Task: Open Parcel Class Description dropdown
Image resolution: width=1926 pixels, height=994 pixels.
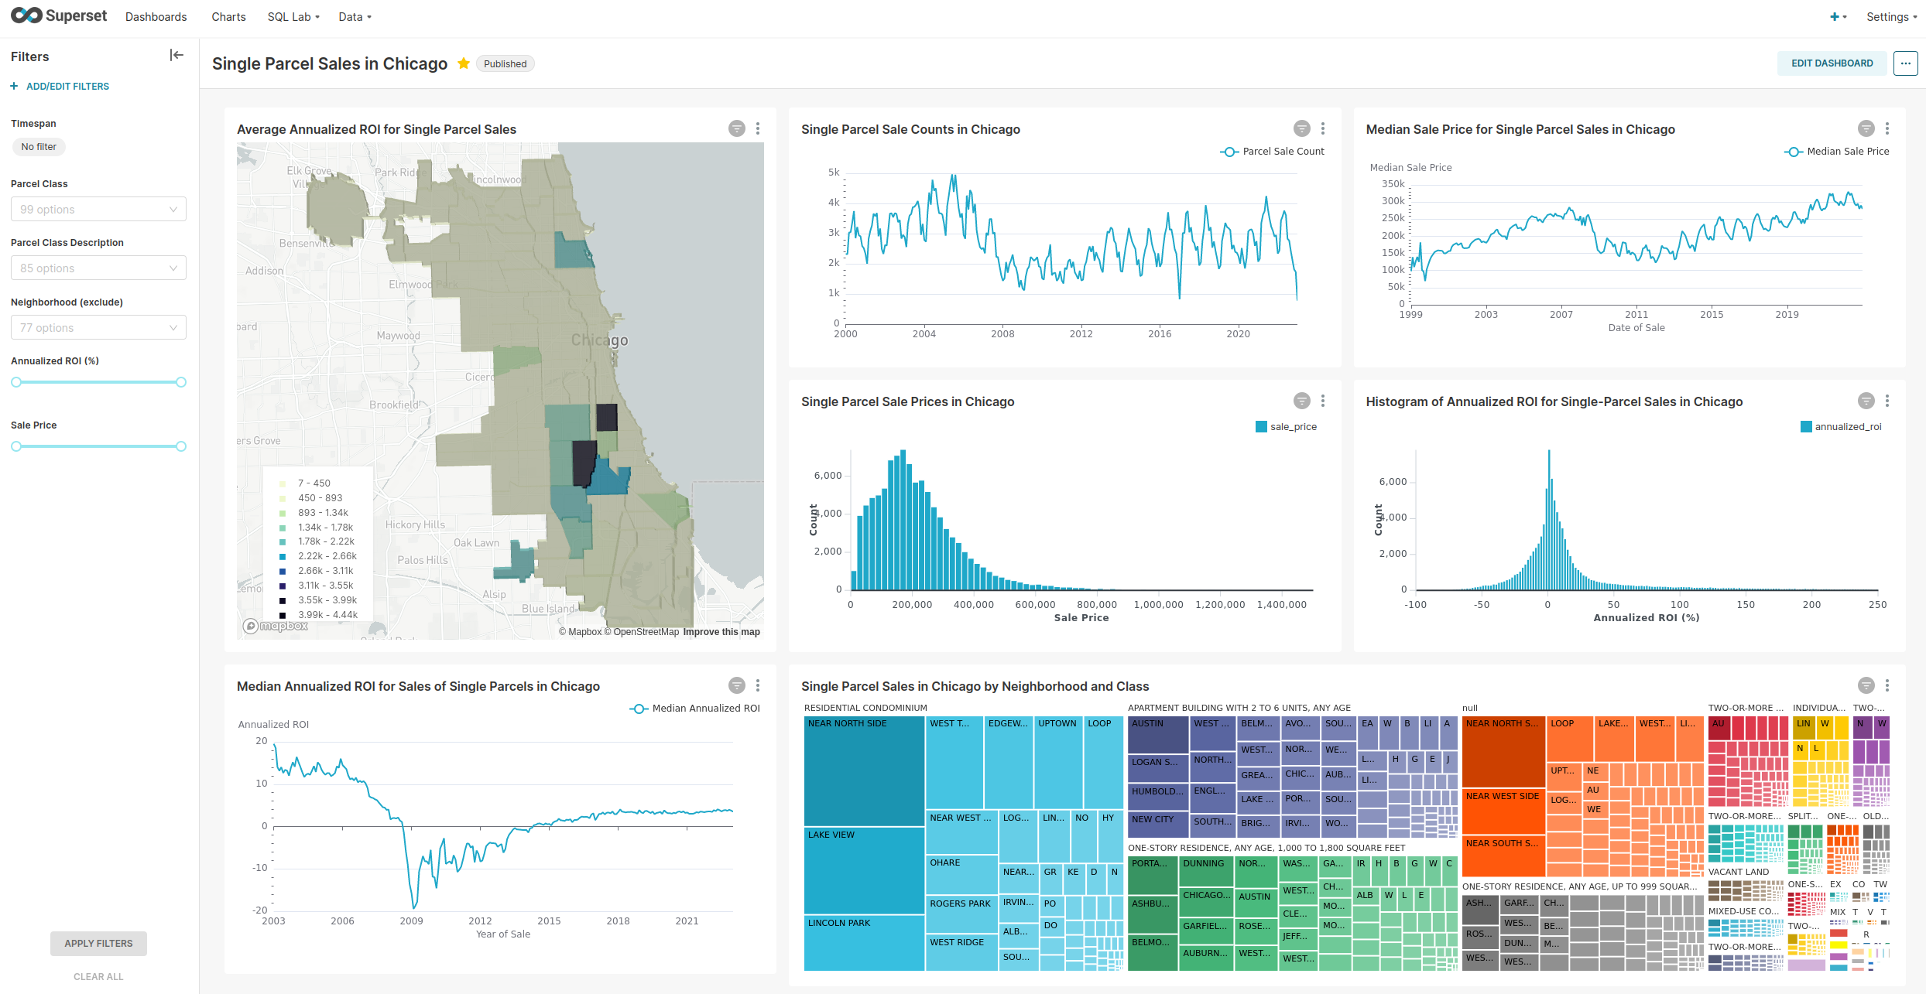Action: [98, 268]
